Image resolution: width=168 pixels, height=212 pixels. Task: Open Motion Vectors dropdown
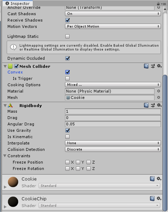point(113,26)
